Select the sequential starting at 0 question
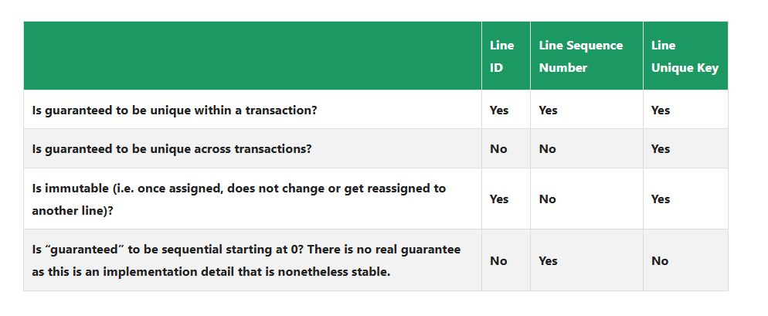The height and width of the screenshot is (316, 768). pos(246,260)
